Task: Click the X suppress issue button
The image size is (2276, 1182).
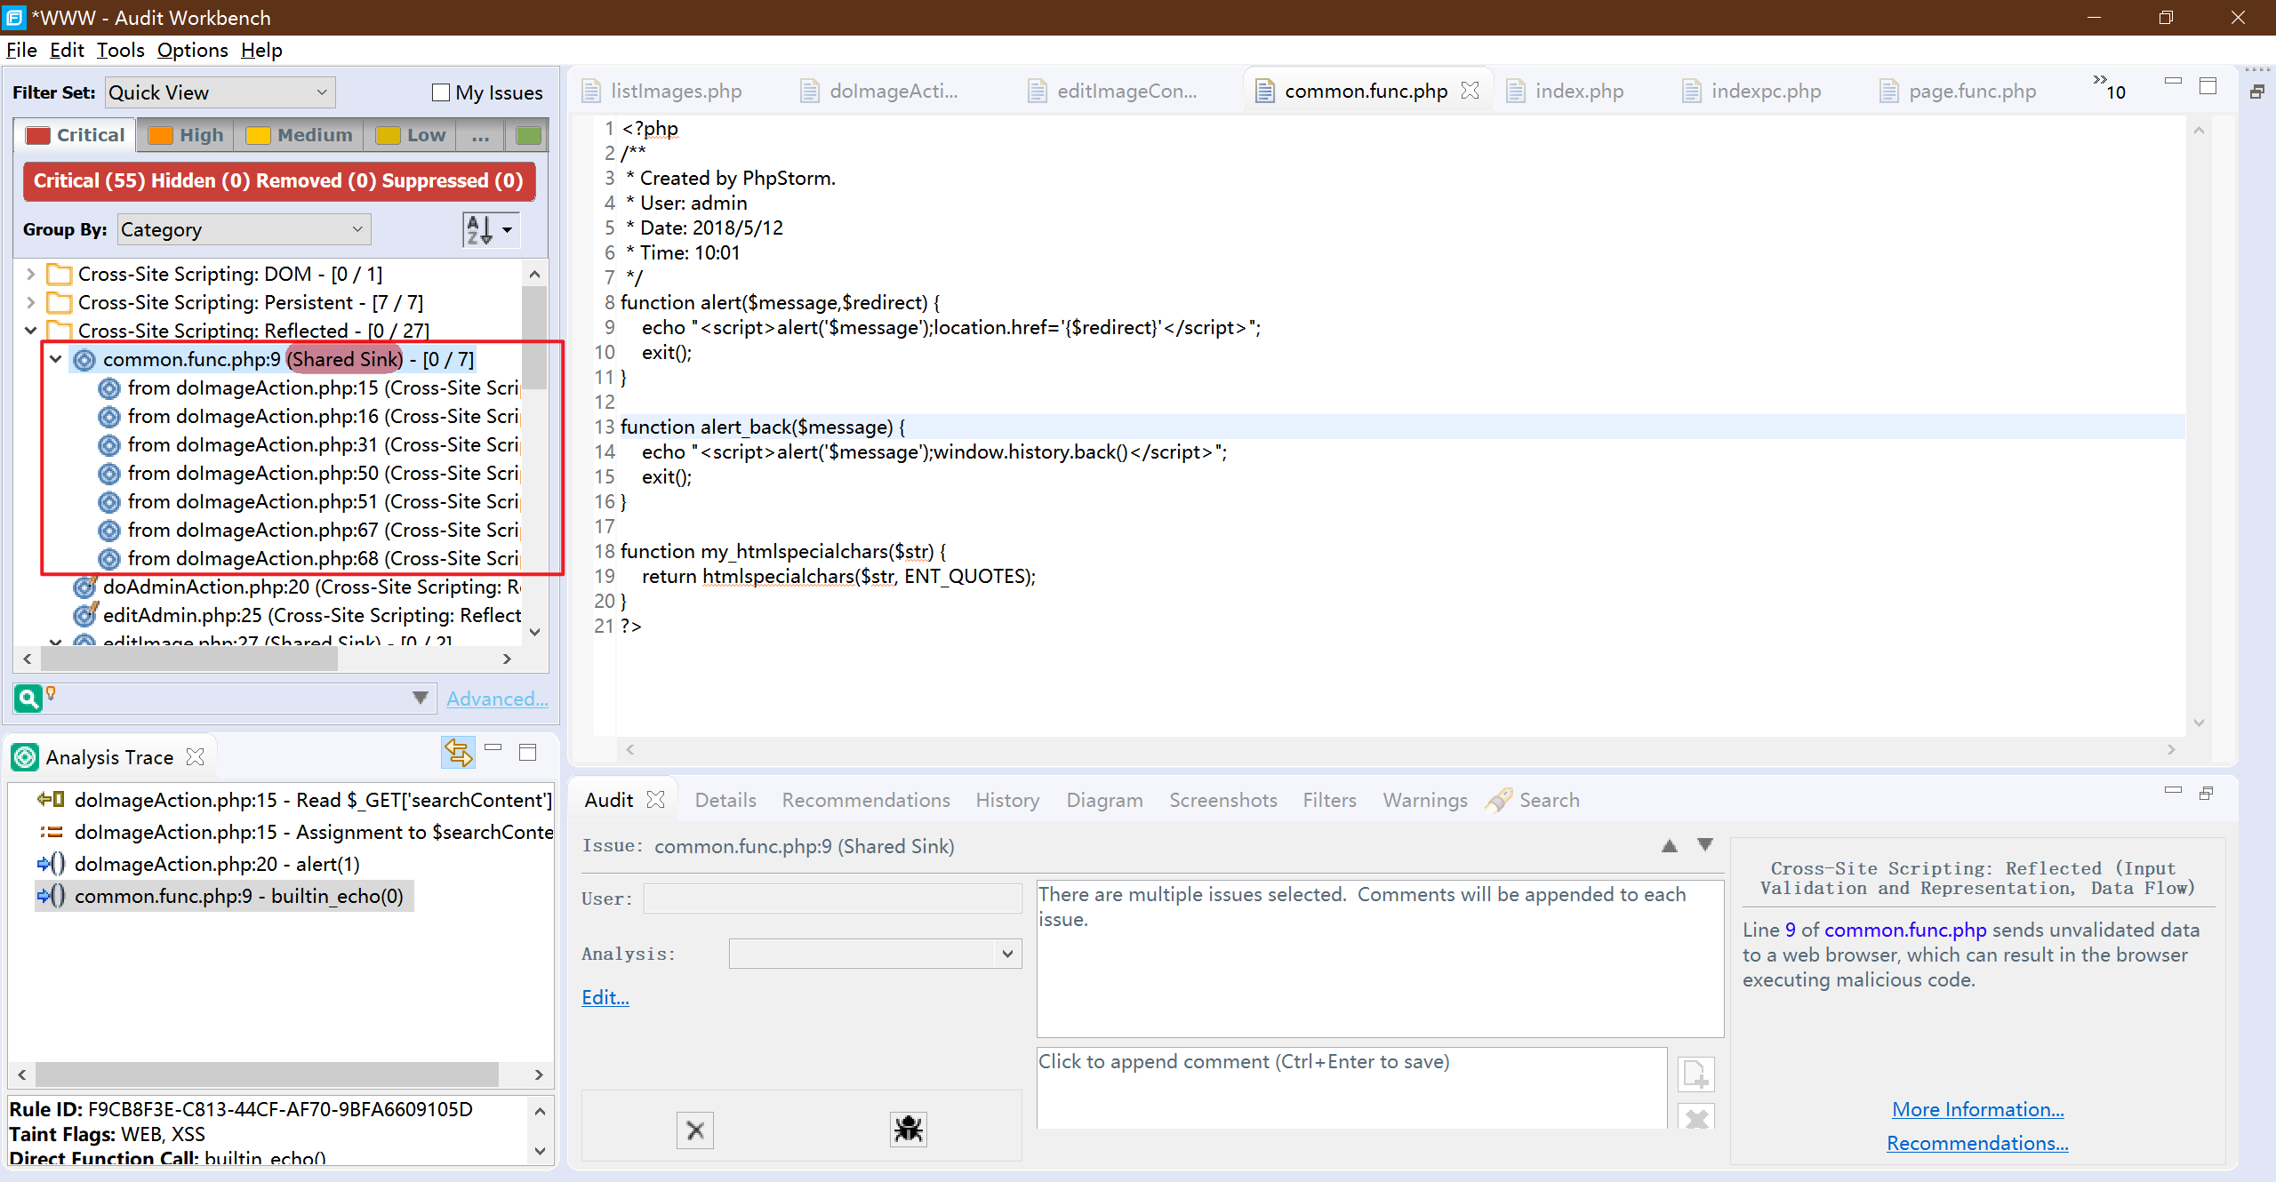Action: pyautogui.click(x=694, y=1130)
